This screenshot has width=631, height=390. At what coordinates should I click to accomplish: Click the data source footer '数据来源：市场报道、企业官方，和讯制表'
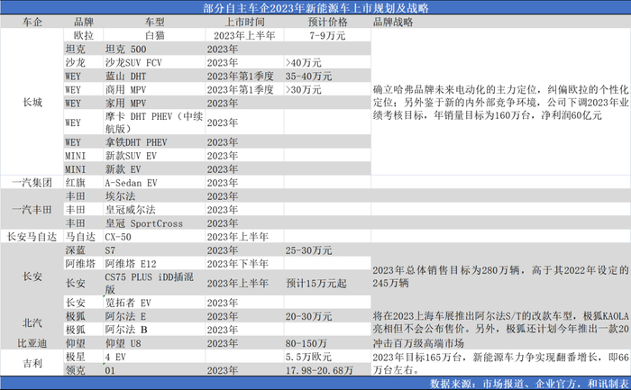[x=529, y=384]
